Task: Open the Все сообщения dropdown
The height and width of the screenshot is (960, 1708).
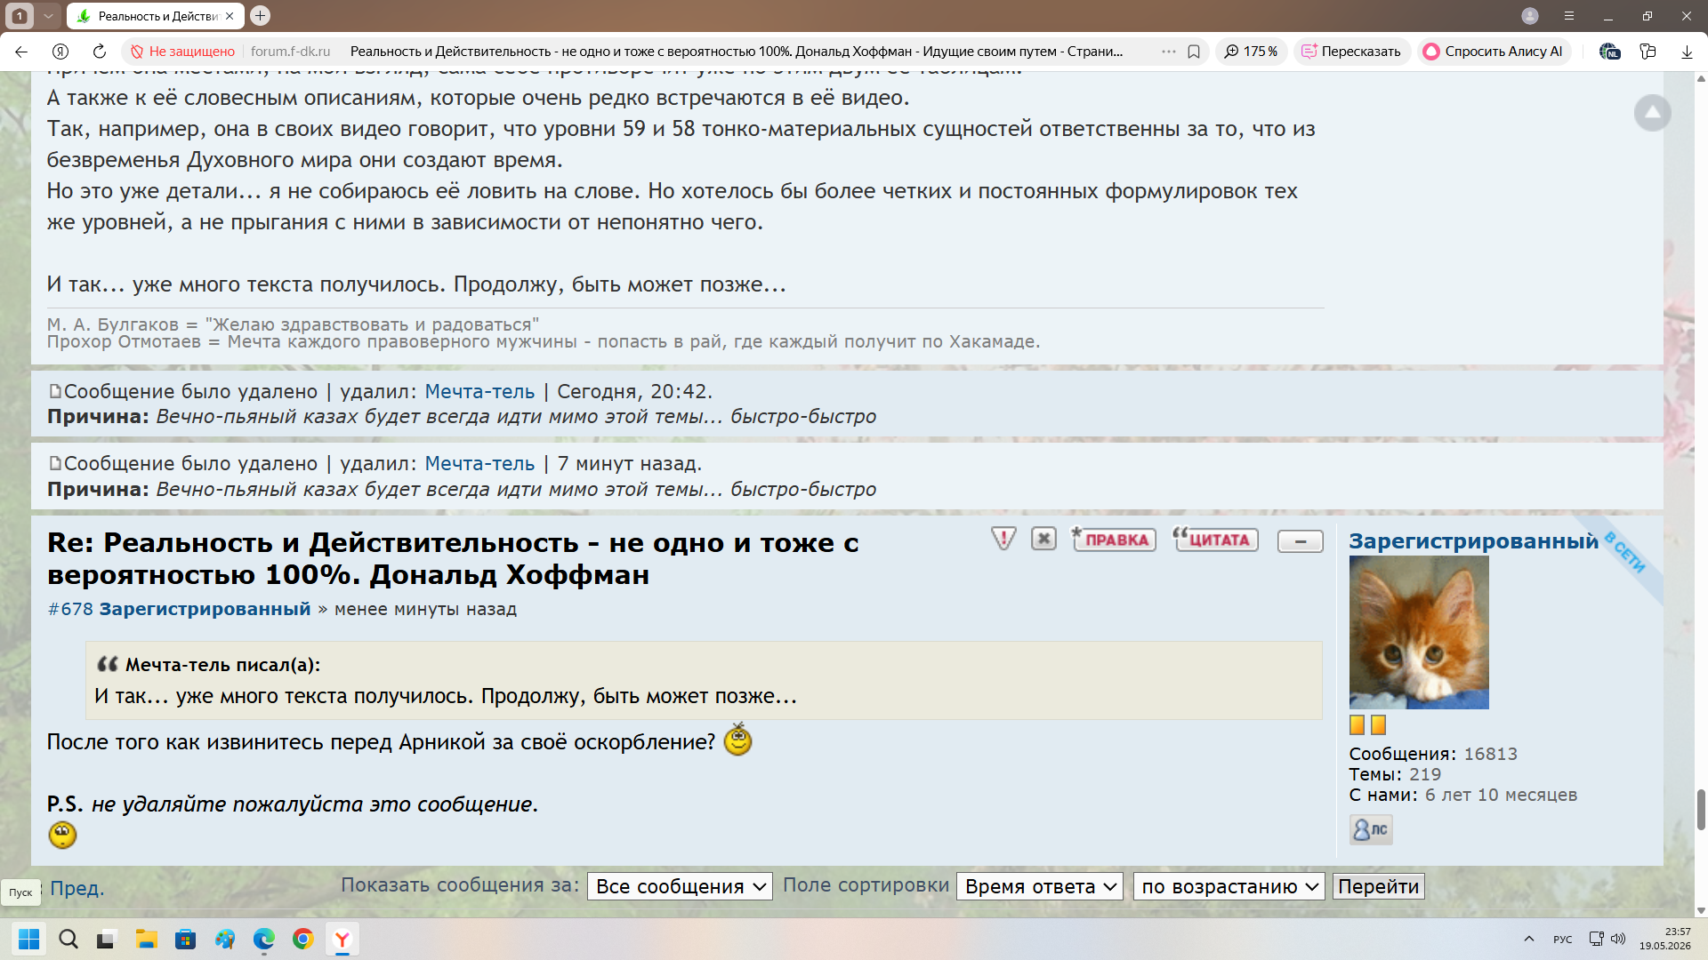Action: pyautogui.click(x=680, y=886)
